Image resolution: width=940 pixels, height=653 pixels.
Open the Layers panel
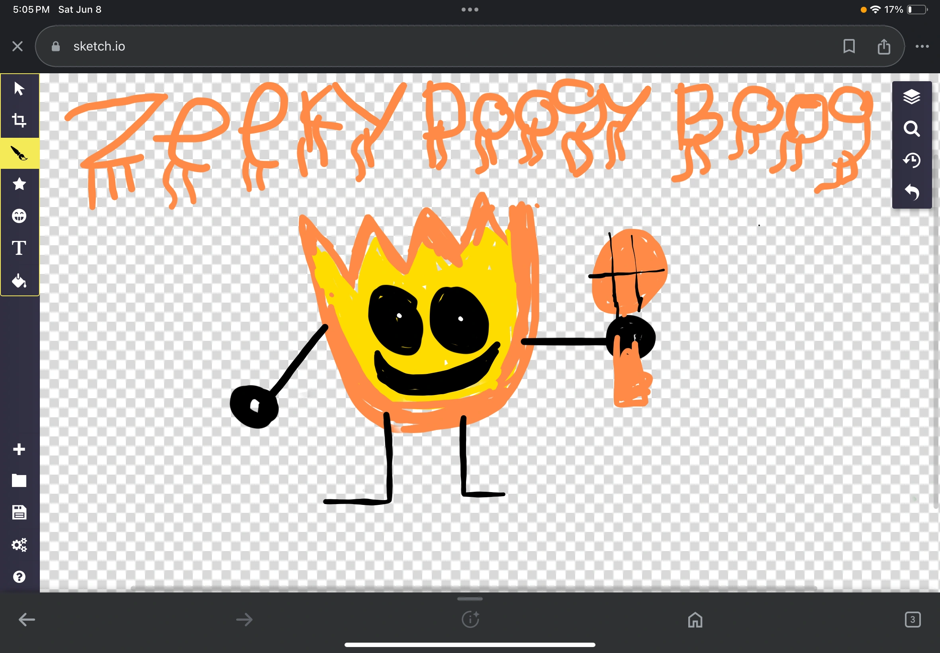coord(912,97)
